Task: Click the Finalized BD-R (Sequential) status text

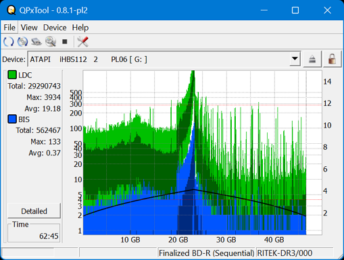Action: pos(207,253)
